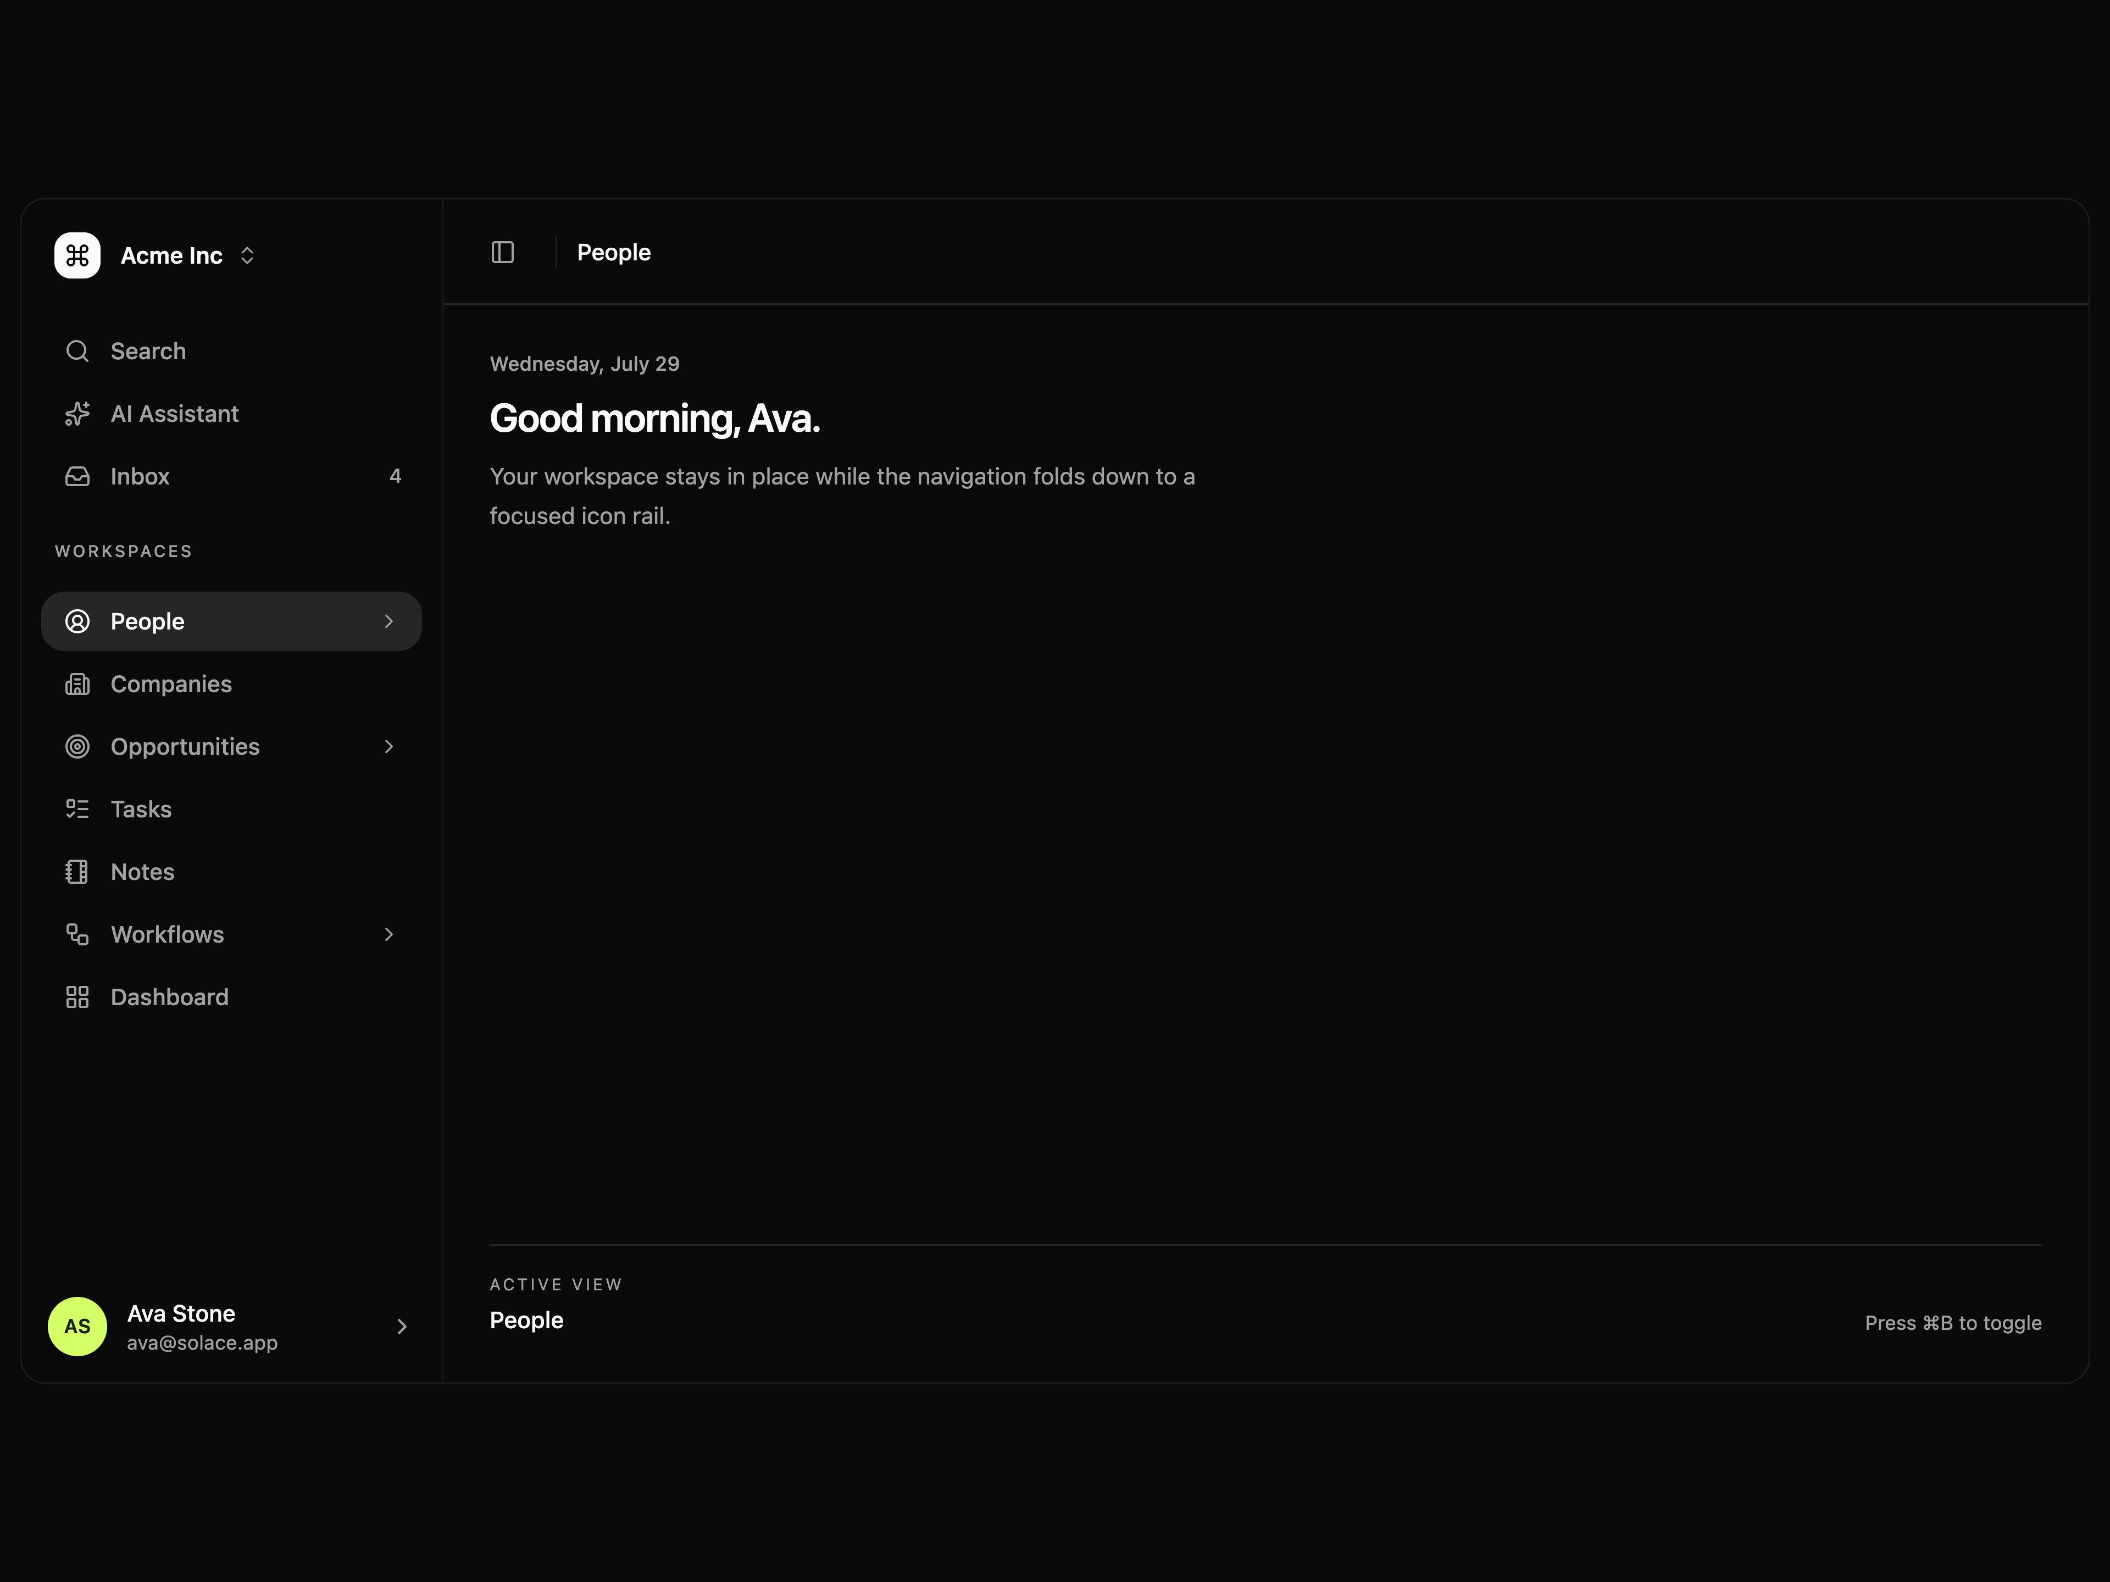This screenshot has height=1582, width=2110.
Task: Click the Dashboard grid icon
Action: click(x=77, y=998)
